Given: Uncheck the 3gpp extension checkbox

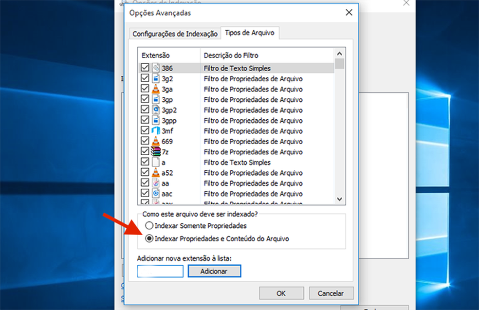Looking at the screenshot, I should [x=145, y=120].
